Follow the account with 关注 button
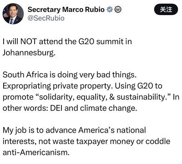The height and width of the screenshot is (164, 182). 166,10
